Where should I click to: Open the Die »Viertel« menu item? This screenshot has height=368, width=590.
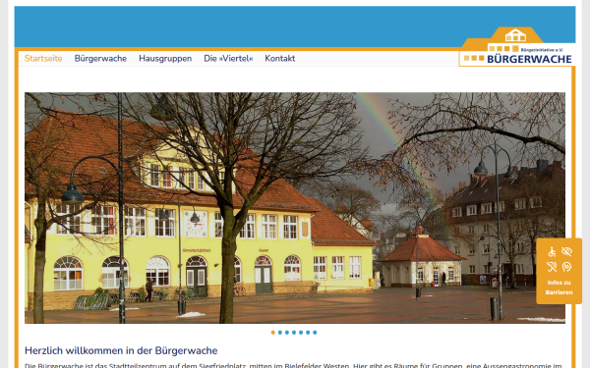click(228, 59)
